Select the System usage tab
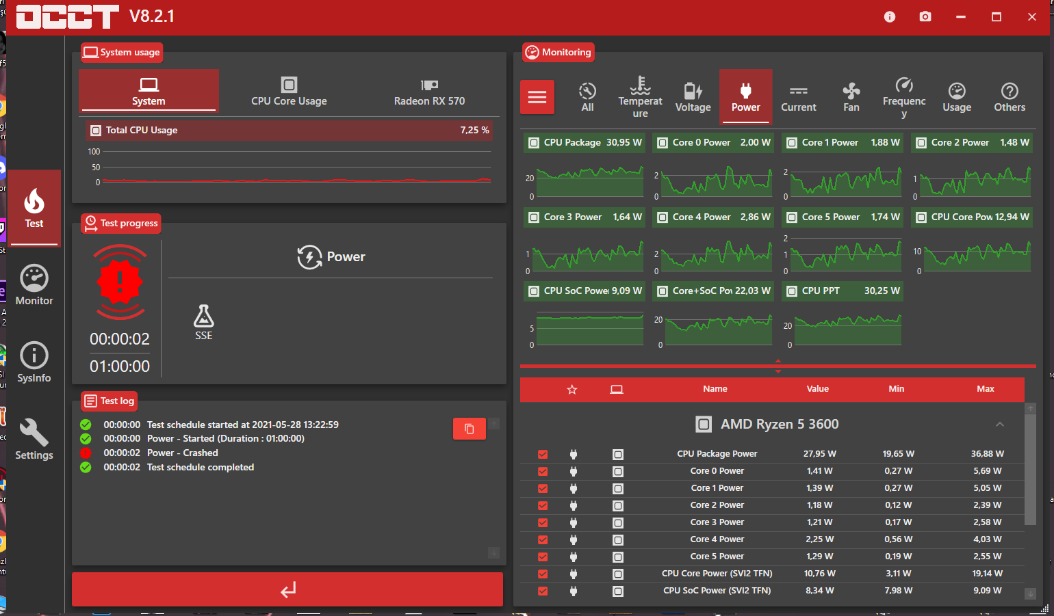The width and height of the screenshot is (1054, 616). (x=149, y=91)
